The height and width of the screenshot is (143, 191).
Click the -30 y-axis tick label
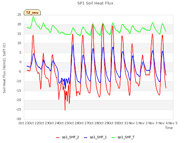click(19, 119)
